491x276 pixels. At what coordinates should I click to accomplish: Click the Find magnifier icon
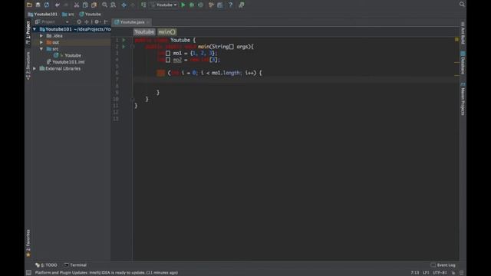104,5
